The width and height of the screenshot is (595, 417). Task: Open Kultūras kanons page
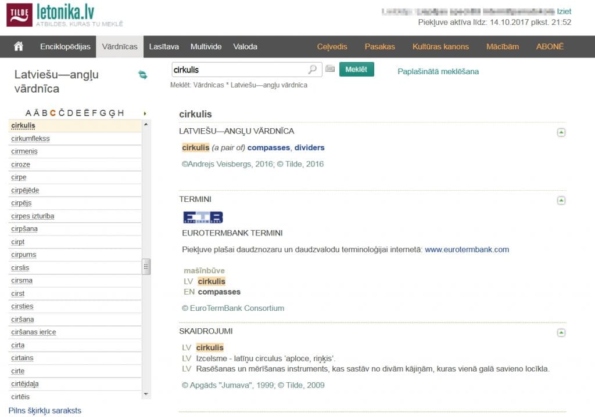click(x=440, y=46)
